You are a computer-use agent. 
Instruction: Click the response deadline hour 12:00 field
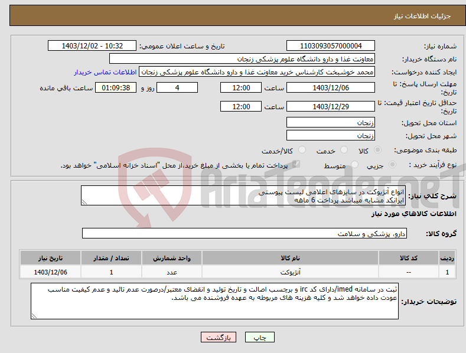pos(241,87)
